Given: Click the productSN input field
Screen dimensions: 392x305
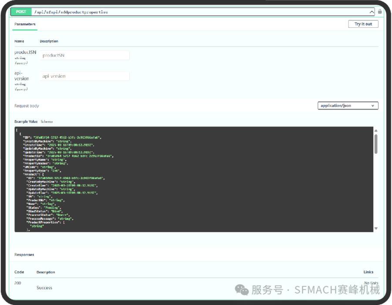Looking at the screenshot, I should click(84, 55).
